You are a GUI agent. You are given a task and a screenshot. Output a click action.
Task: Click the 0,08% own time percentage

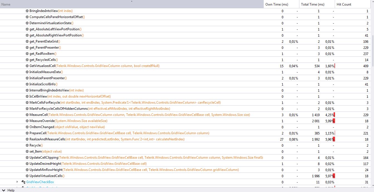(x=294, y=139)
